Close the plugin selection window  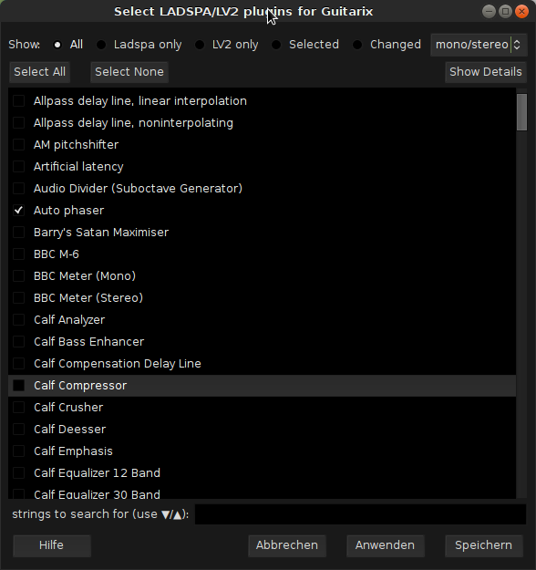(521, 12)
